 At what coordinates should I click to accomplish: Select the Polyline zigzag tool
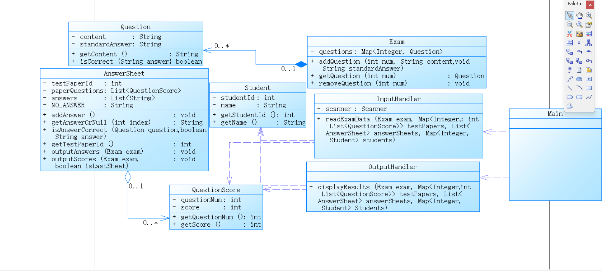click(589, 97)
